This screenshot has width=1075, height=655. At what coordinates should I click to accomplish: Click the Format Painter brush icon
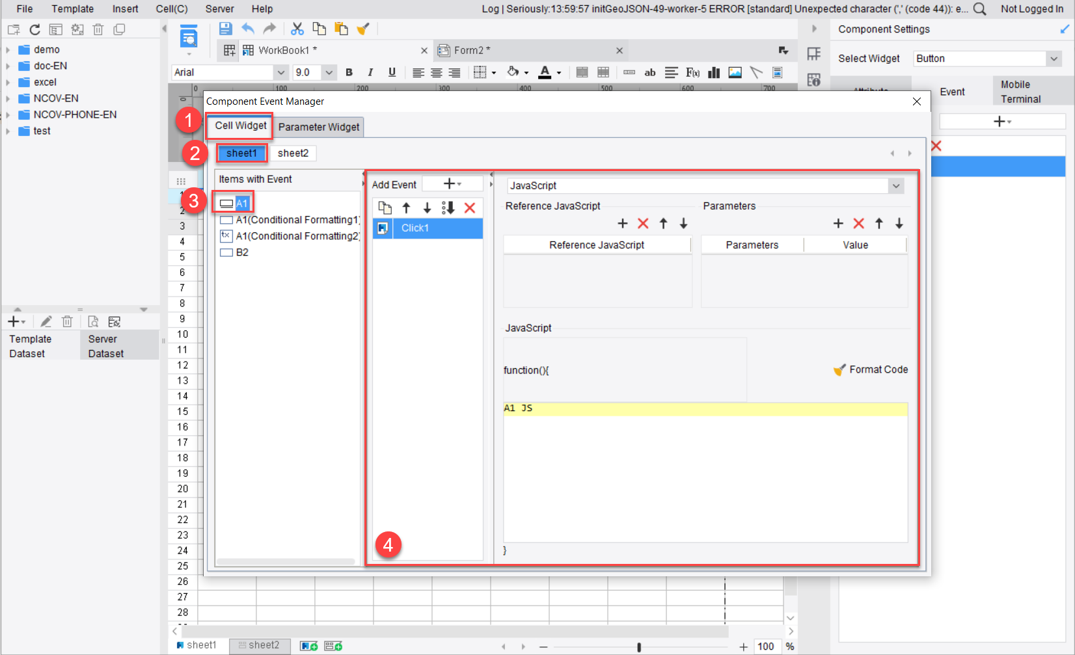point(363,29)
